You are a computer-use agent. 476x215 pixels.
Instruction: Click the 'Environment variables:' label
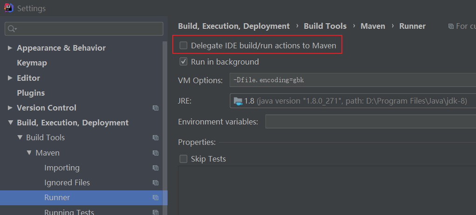(x=218, y=122)
